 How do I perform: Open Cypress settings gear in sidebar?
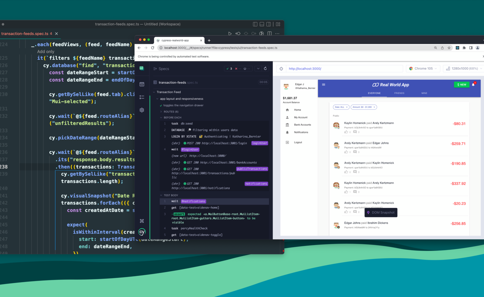click(x=142, y=110)
